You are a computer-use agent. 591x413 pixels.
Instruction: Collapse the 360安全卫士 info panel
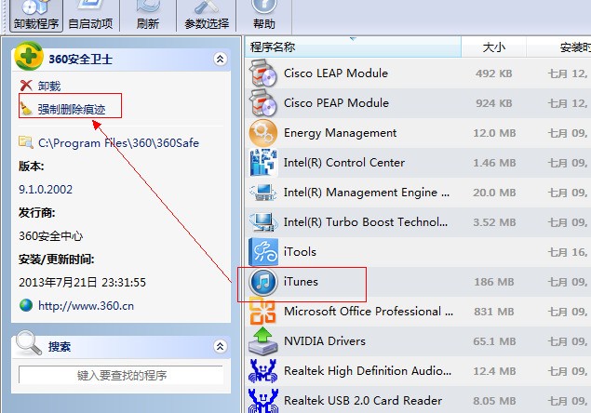221,59
